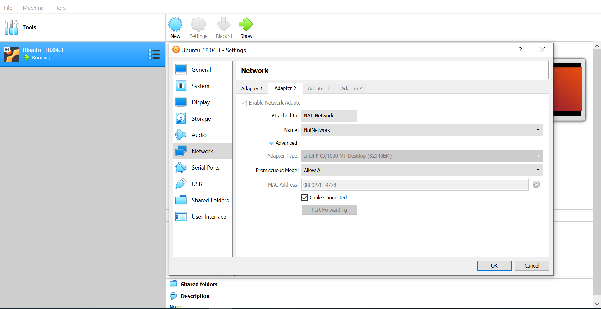This screenshot has width=601, height=309.
Task: Open the Storage settings page
Action: tap(181, 118)
